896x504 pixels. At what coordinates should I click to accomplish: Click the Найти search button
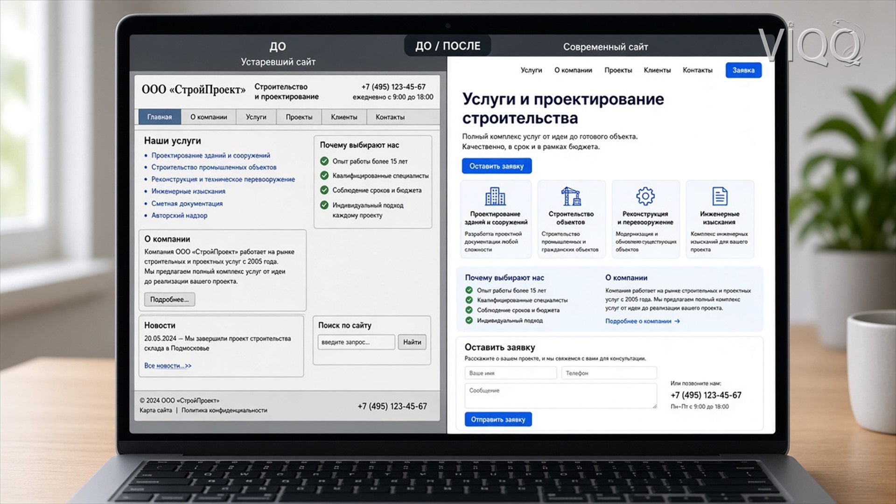point(412,342)
